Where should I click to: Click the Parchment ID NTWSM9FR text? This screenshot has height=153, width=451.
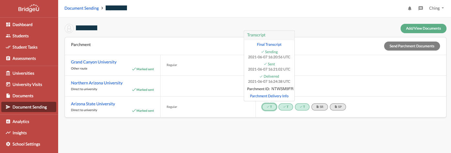point(270,89)
